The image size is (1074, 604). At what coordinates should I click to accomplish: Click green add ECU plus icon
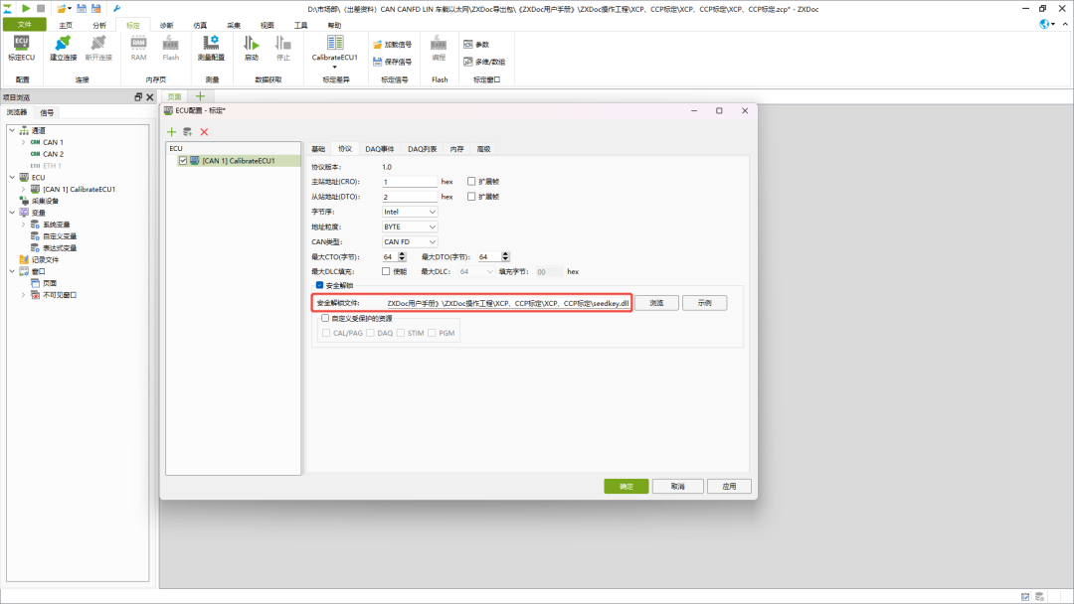pos(172,132)
